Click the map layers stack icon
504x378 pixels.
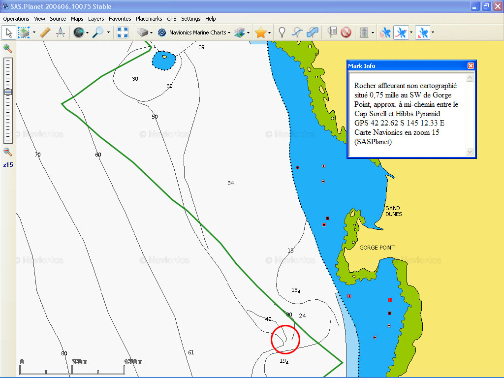click(239, 32)
